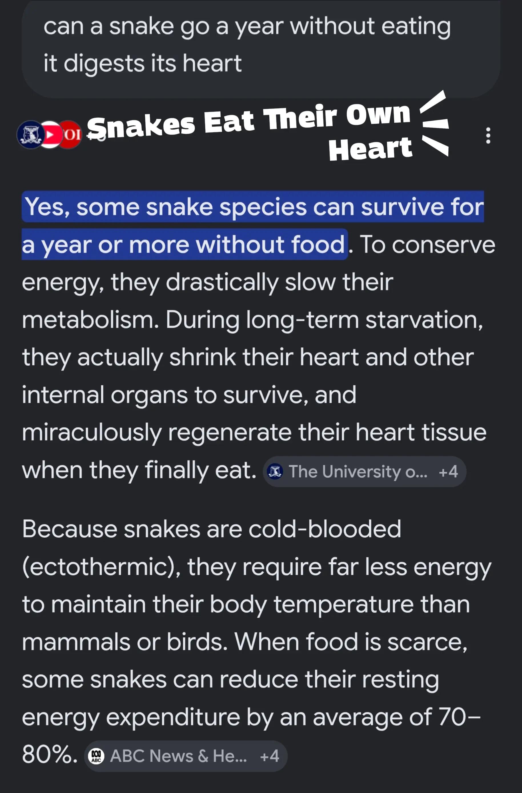Viewport: 522px width, 793px height.
Task: Tap the crest icon inside The University chip
Action: (275, 471)
